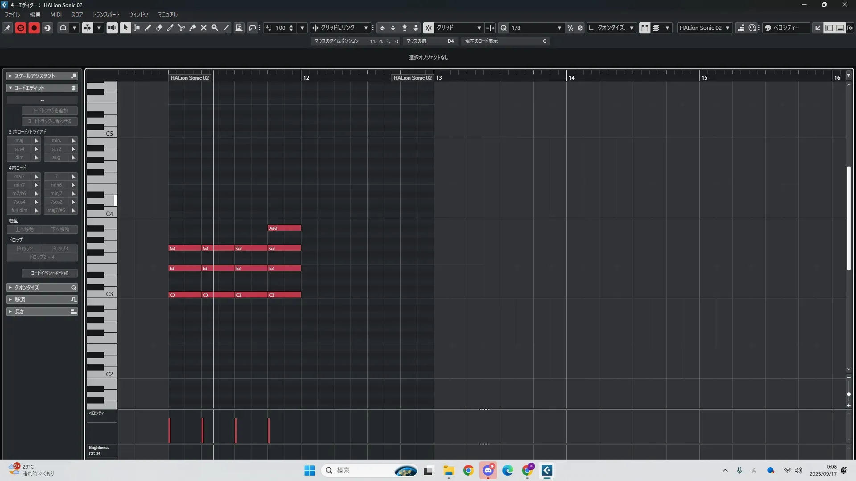Select the Mute X tool
Screen dimensions: 856x481
pos(204,28)
